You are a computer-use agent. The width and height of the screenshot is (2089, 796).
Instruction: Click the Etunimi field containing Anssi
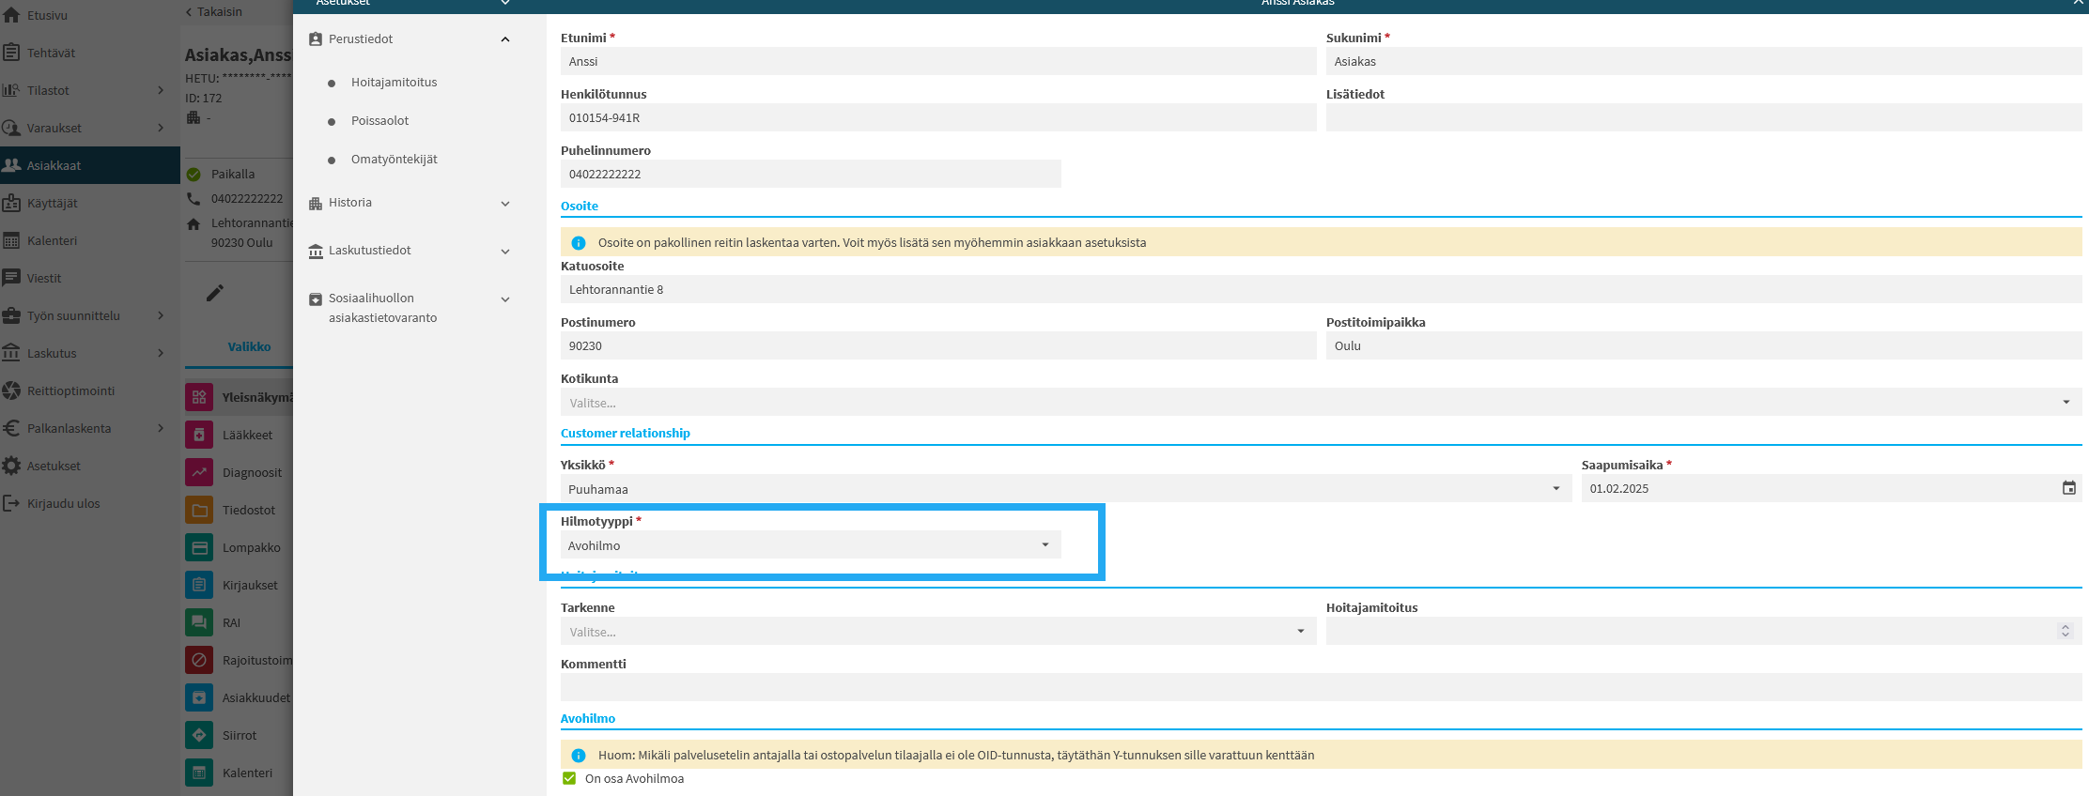click(x=938, y=61)
